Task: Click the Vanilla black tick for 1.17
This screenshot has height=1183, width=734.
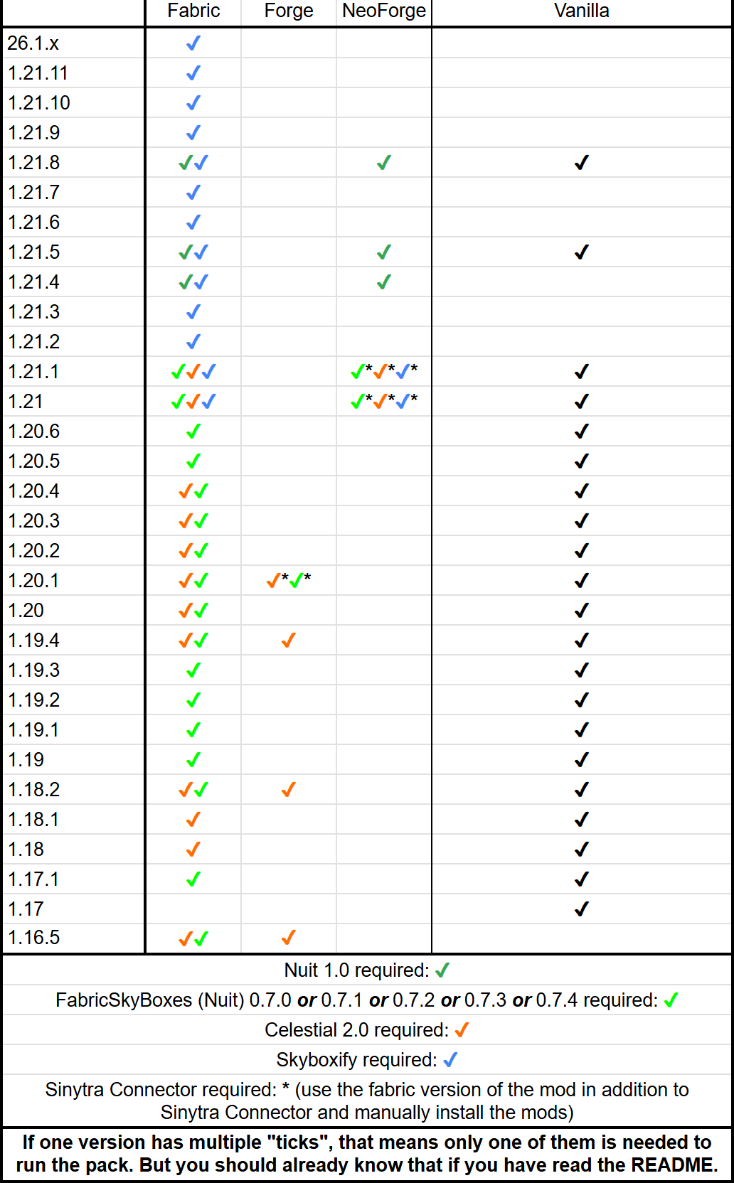Action: click(x=582, y=909)
